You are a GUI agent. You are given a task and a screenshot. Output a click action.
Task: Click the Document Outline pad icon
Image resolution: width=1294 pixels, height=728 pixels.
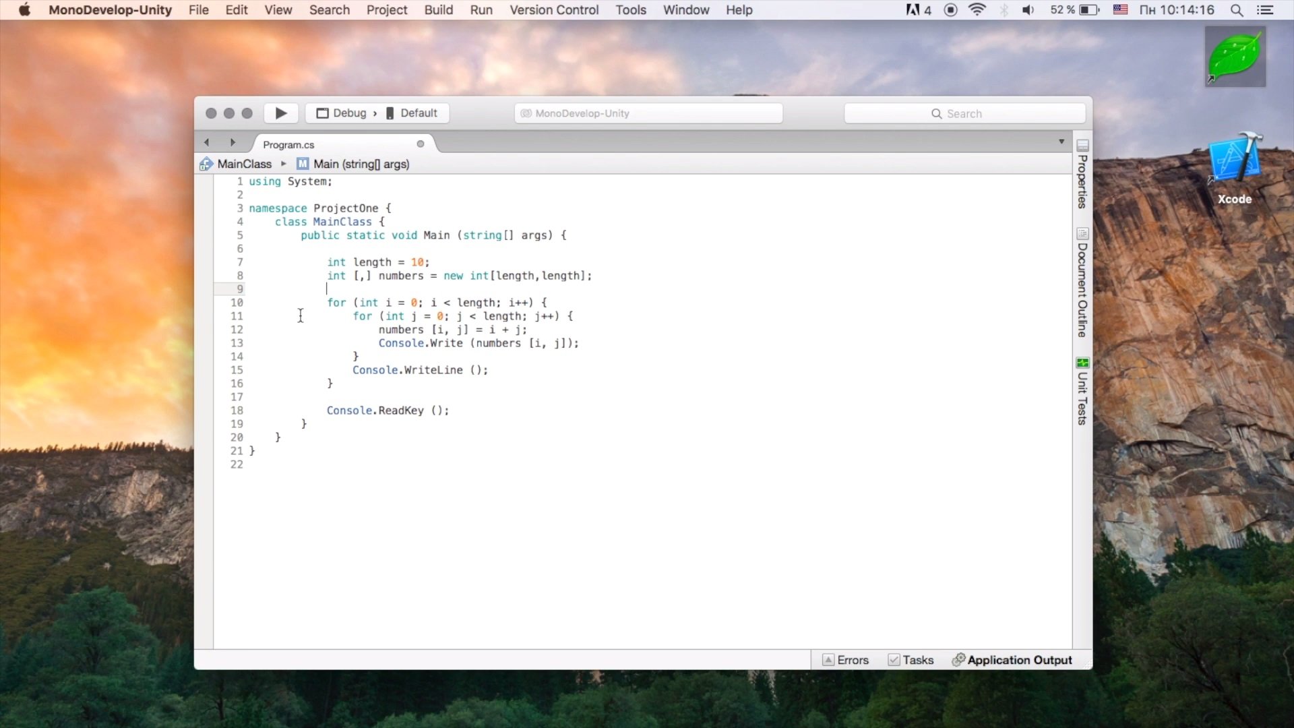[1082, 233]
